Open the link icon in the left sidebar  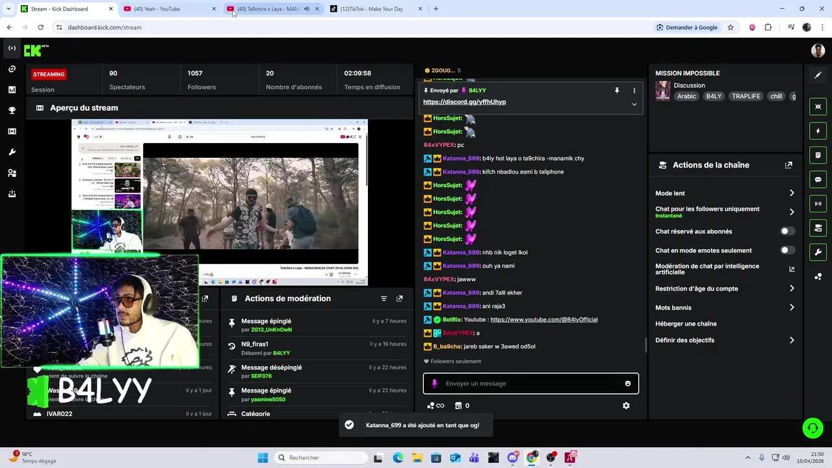12,69
